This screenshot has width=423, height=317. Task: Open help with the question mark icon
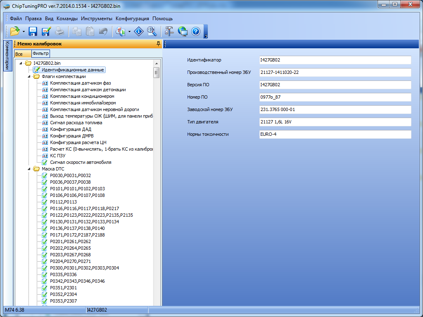196,31
